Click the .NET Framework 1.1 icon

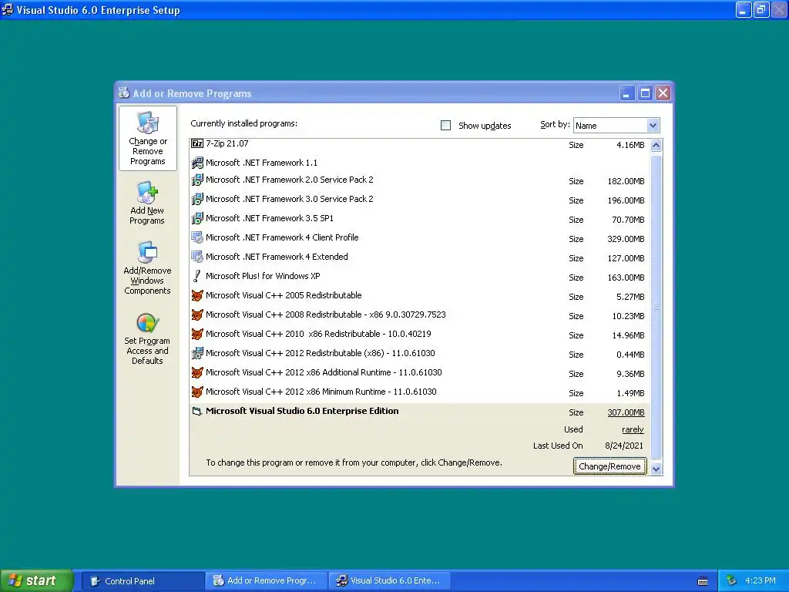(x=197, y=163)
